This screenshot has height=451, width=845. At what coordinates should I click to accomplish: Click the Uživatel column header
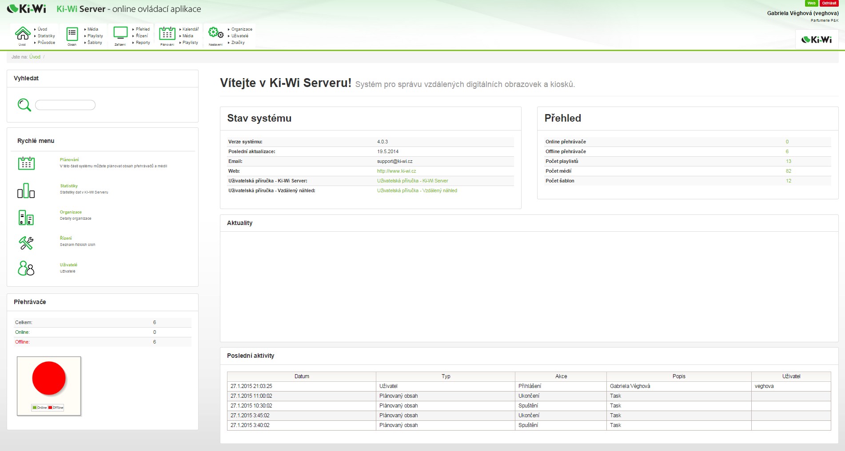(x=791, y=376)
